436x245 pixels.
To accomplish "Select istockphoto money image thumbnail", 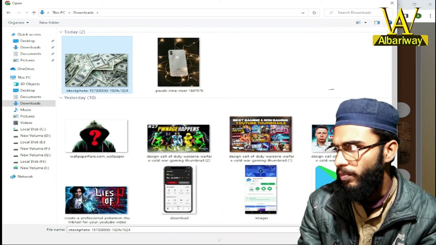I will click(x=97, y=70).
